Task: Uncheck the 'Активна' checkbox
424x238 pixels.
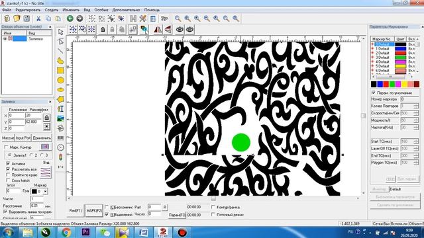Action: (x=8, y=163)
